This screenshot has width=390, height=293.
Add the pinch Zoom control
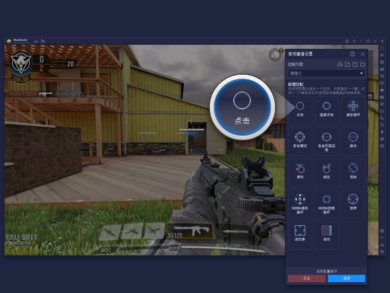pos(326,172)
